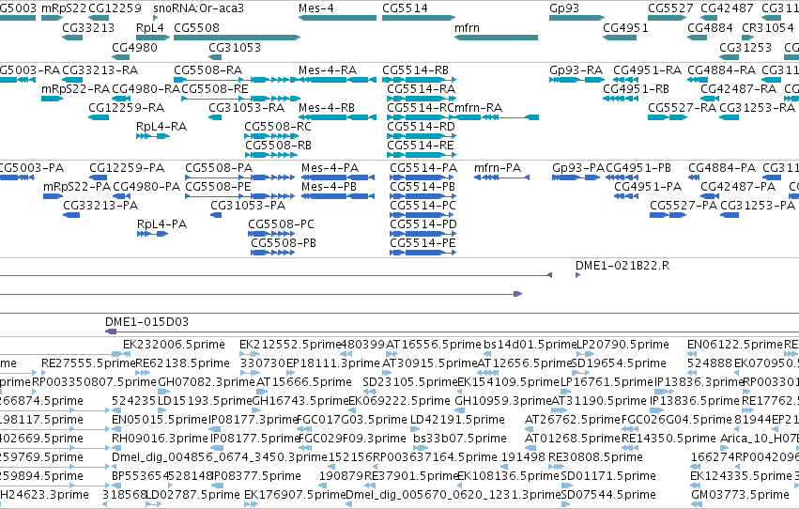Select the RpL4 gene label
The height and width of the screenshot is (509, 799).
click(150, 28)
